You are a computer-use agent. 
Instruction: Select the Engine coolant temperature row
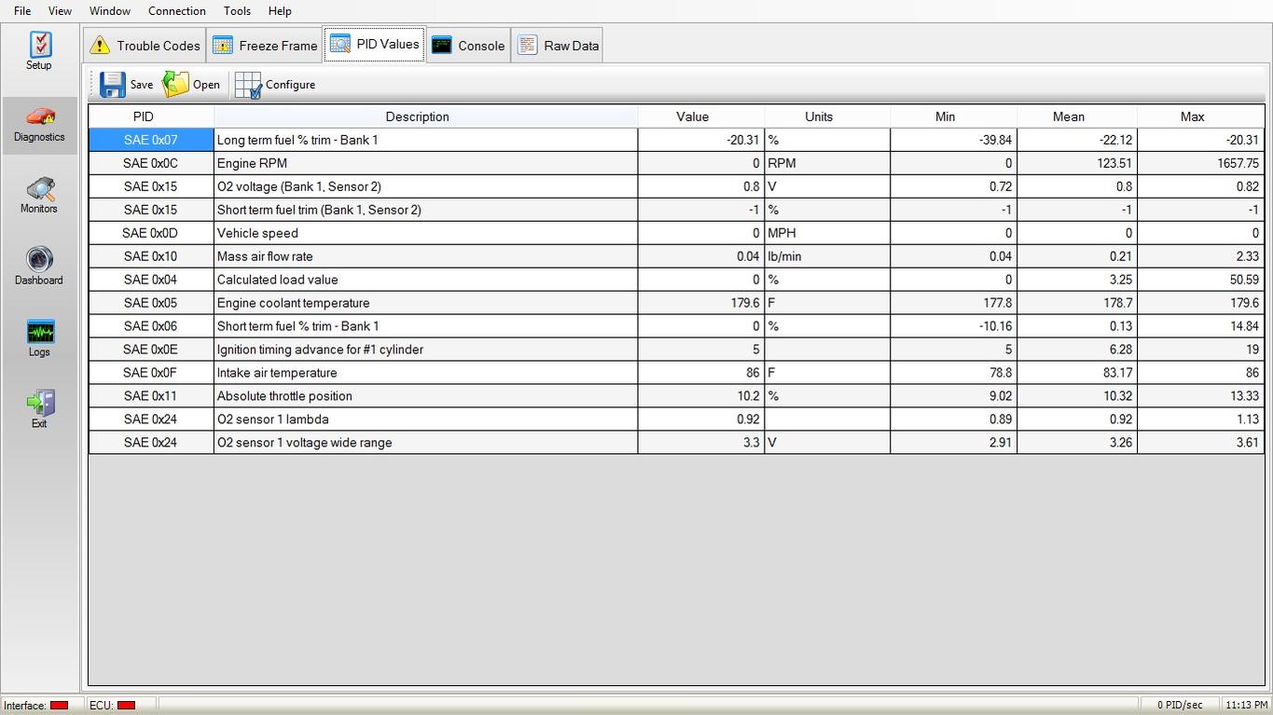click(x=676, y=303)
